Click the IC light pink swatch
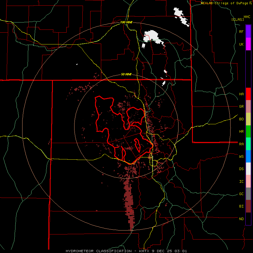The image size is (253, 253). pos(248,181)
